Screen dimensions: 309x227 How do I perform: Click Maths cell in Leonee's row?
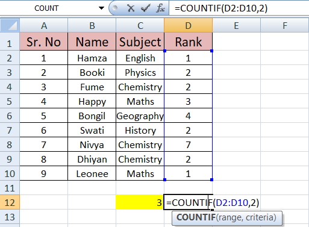(x=140, y=173)
